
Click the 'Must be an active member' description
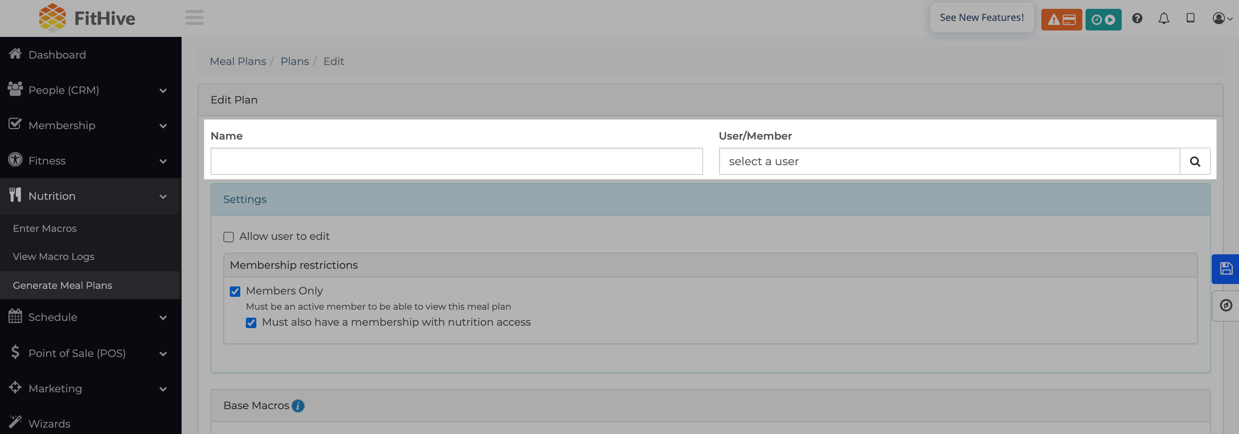[378, 306]
